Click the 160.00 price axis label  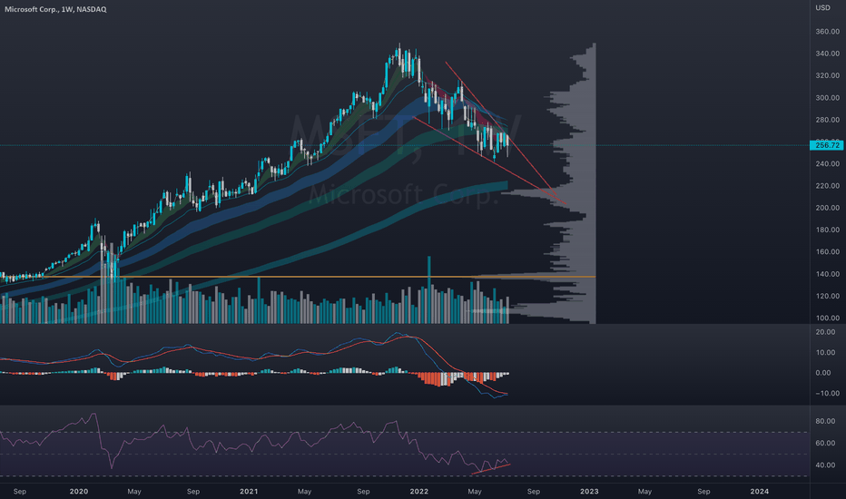point(827,251)
